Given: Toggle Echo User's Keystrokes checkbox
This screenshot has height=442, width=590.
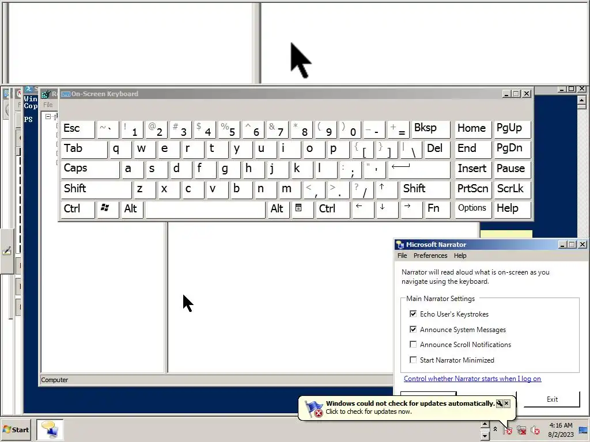Looking at the screenshot, I should pos(413,314).
